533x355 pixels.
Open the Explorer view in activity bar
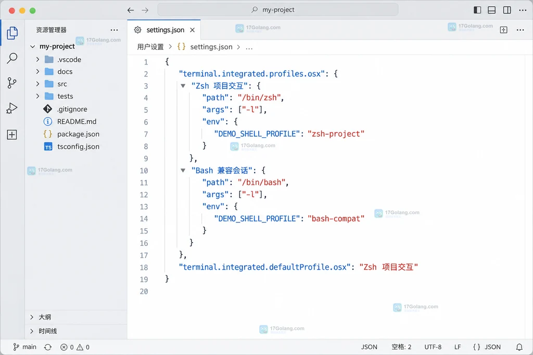[12, 33]
